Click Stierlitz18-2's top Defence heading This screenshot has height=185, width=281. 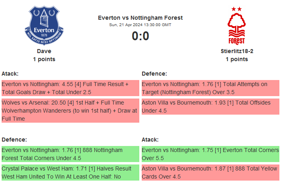click(x=154, y=74)
